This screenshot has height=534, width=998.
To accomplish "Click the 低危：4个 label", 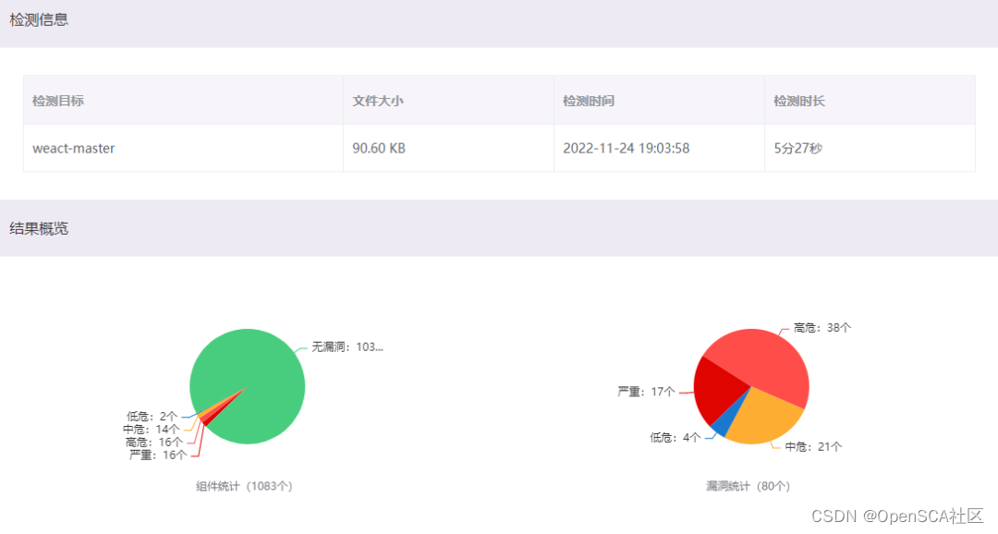I will [x=675, y=437].
